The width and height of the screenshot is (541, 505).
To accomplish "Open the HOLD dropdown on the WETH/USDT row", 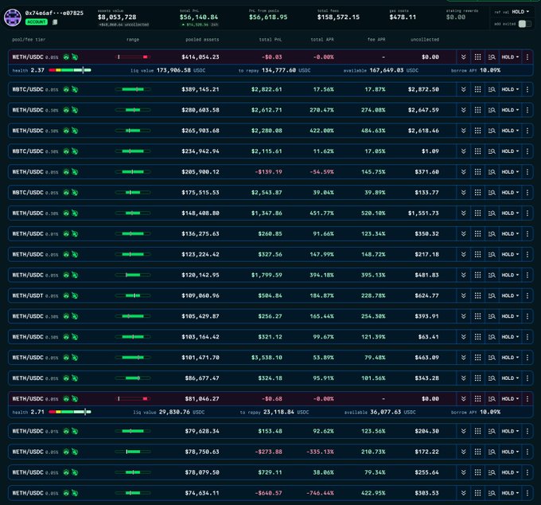I will pyautogui.click(x=510, y=296).
